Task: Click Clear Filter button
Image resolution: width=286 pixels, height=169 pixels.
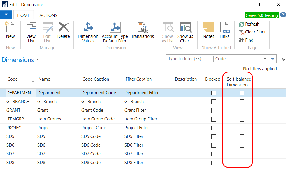Action: [252, 32]
